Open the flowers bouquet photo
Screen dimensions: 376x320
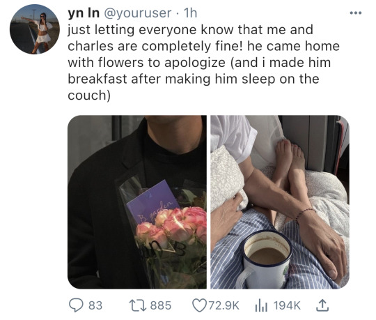pos(137,202)
